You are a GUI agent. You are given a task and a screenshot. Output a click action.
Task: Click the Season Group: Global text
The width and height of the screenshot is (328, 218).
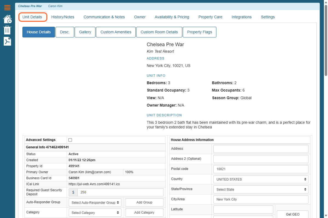click(x=232, y=98)
